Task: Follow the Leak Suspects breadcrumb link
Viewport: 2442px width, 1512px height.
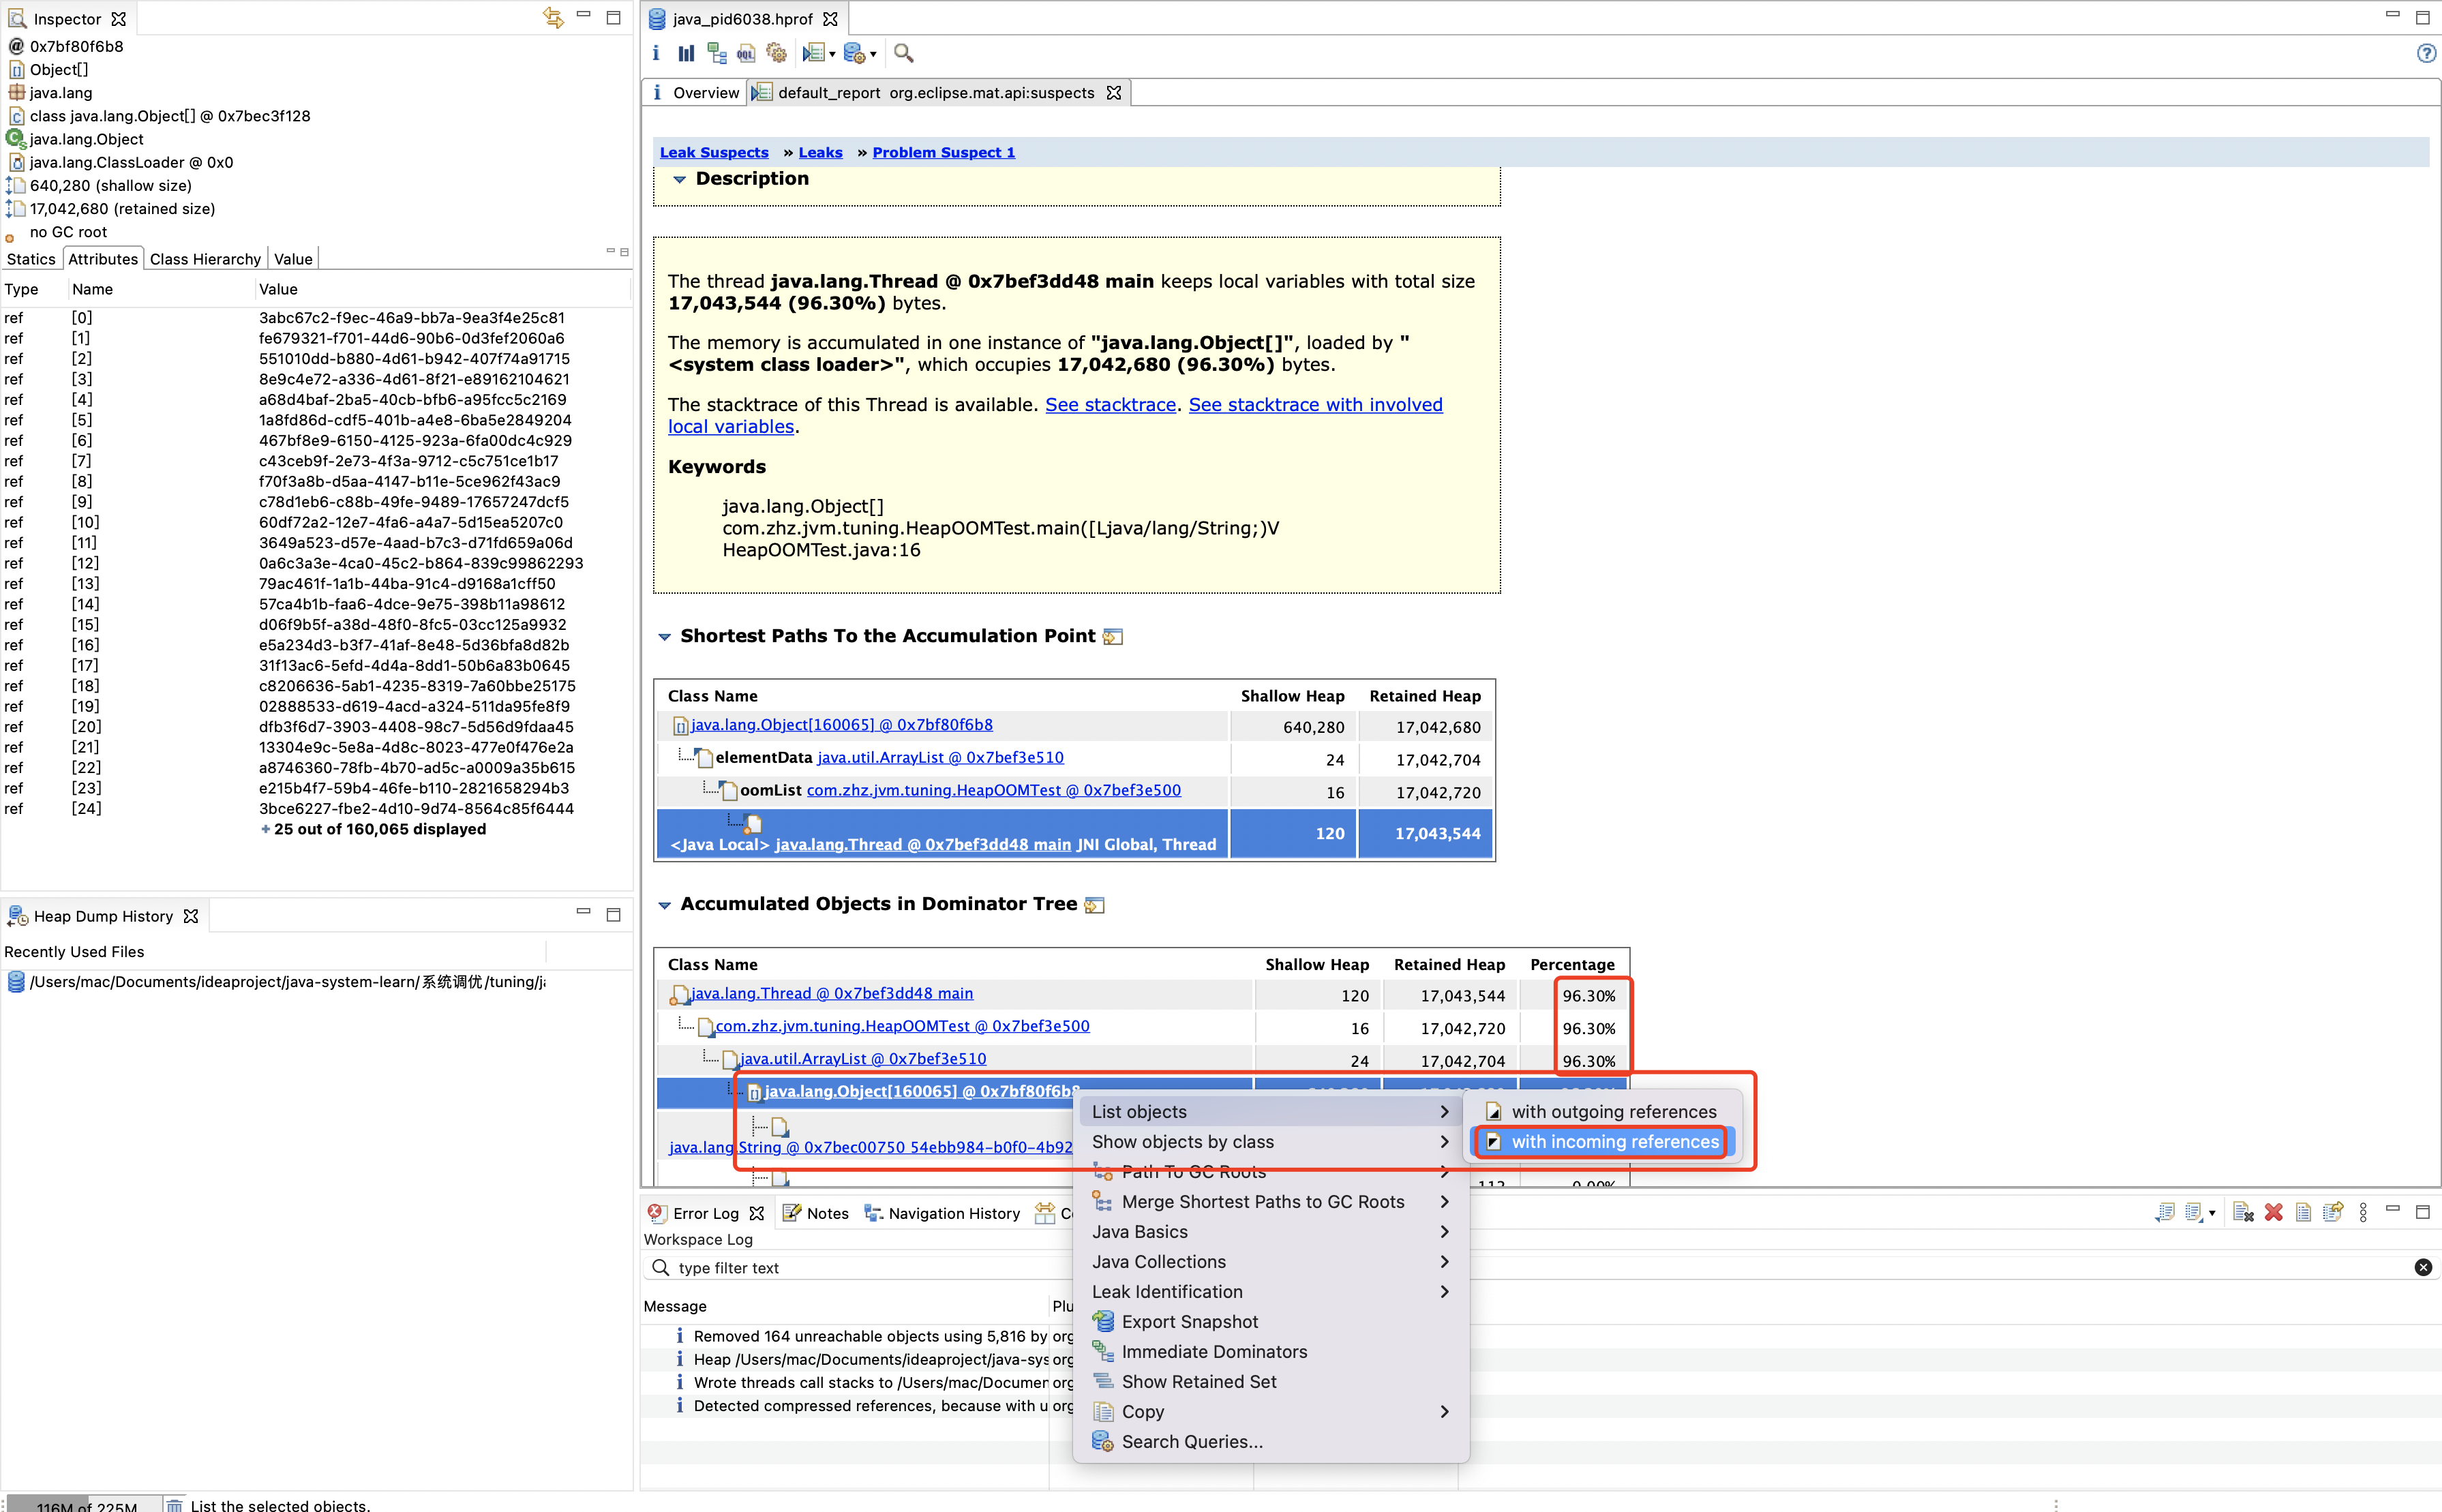Action: pos(714,152)
